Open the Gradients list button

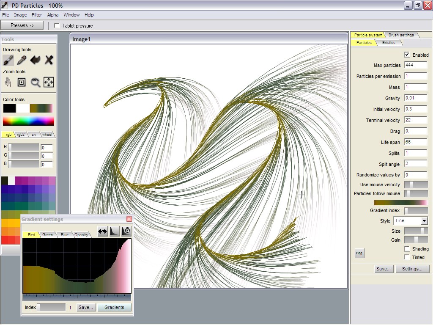click(x=114, y=307)
